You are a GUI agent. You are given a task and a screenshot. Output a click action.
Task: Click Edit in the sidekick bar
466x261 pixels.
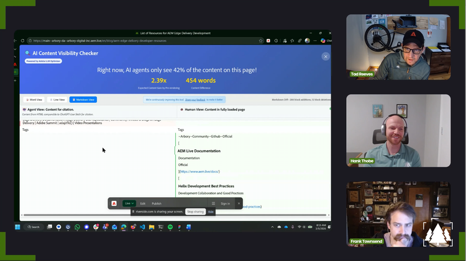click(x=143, y=203)
